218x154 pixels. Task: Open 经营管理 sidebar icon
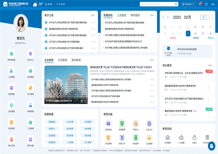pyautogui.click(x=11, y=88)
